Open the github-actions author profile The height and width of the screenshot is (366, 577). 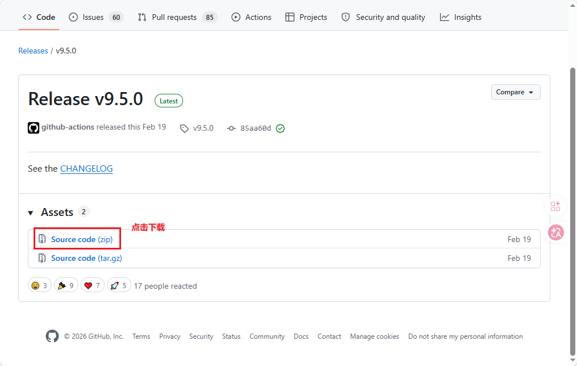click(x=68, y=127)
